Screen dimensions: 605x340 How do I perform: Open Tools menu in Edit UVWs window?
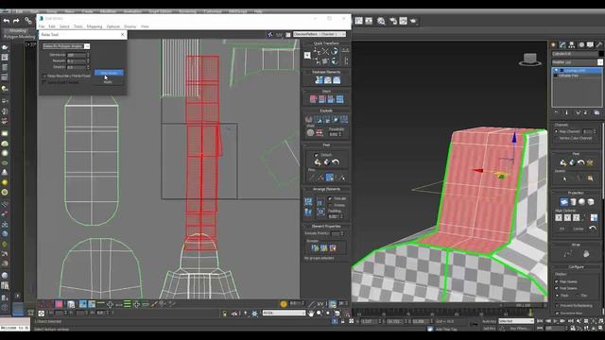(78, 26)
